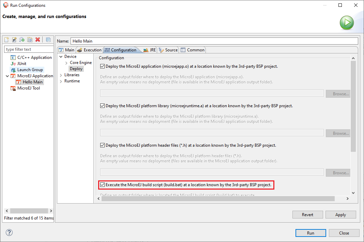364x242 pixels.
Task: Expand the Core Engine node
Action: coord(66,63)
